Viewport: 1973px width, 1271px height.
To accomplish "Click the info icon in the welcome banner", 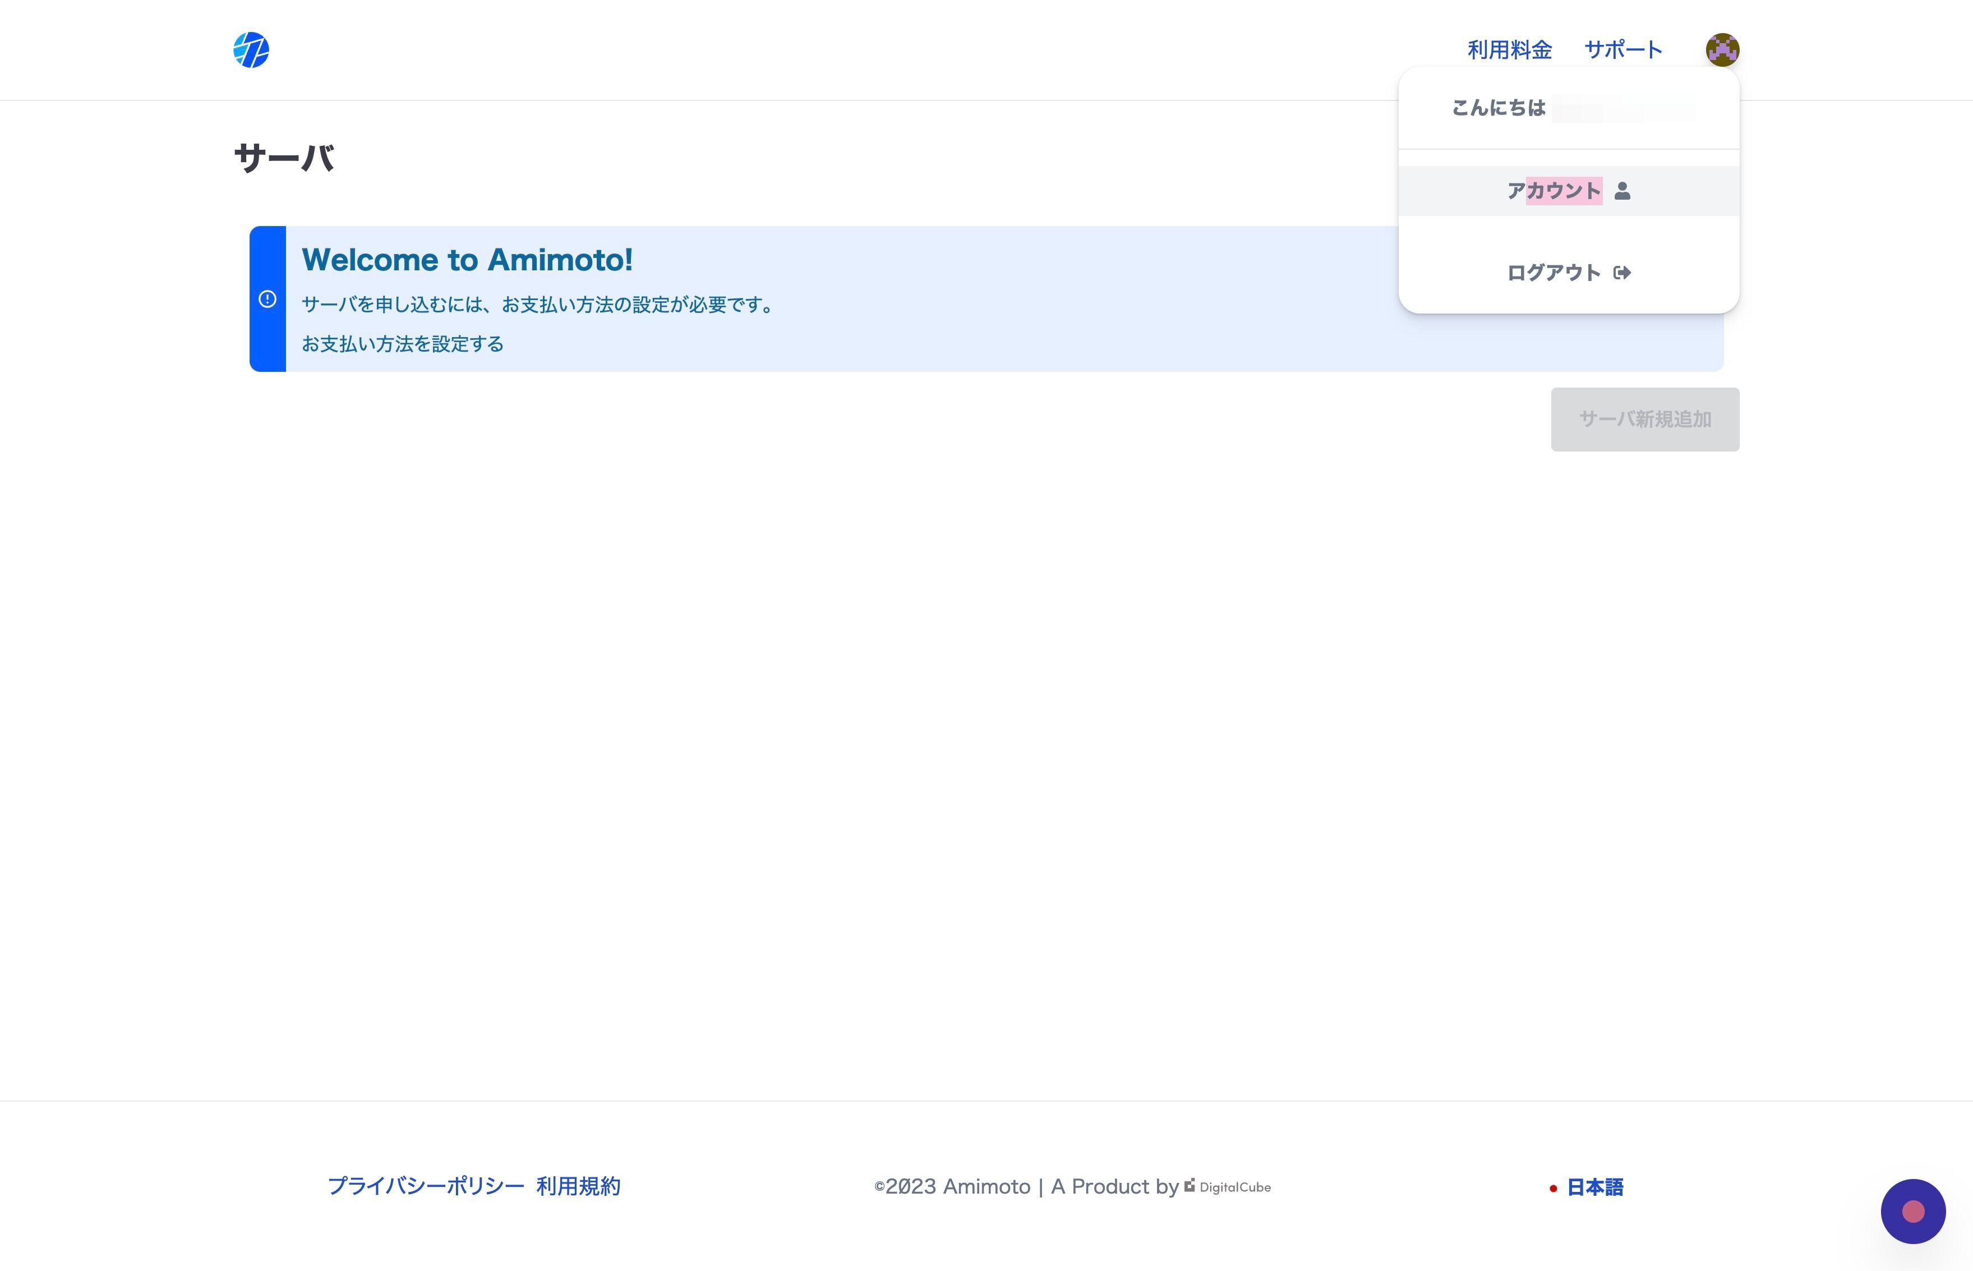I will [268, 299].
